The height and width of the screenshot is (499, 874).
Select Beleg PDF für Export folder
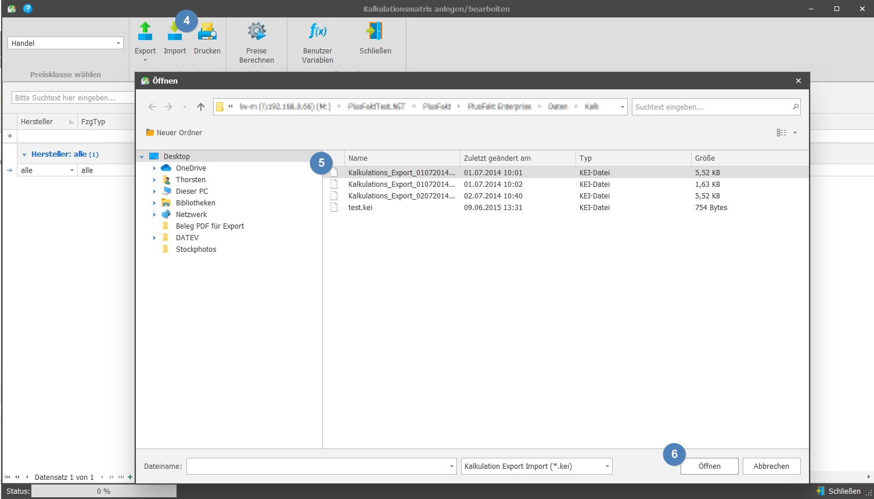210,226
